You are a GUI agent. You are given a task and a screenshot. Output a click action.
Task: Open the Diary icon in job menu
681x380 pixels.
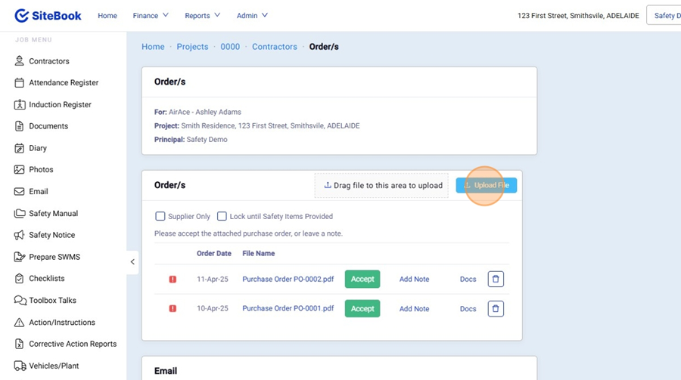tap(20, 148)
